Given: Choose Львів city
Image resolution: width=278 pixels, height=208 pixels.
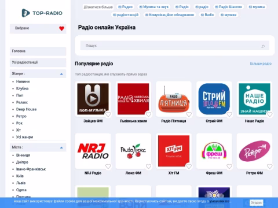Looking at the screenshot, I should (21, 183).
